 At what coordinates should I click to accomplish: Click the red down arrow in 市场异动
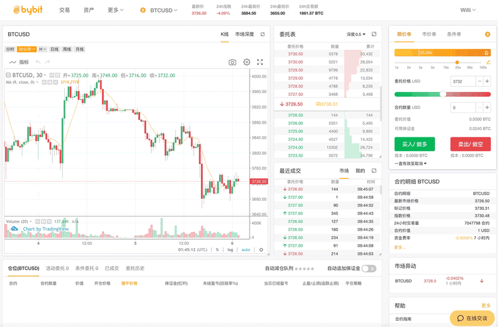click(482, 281)
